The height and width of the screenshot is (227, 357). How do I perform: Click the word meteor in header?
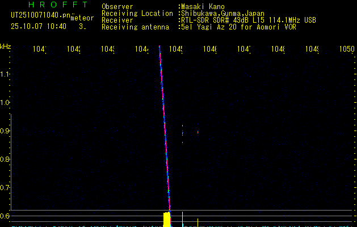(82, 18)
